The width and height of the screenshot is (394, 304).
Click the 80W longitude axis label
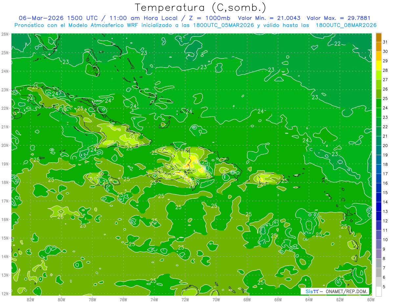[61, 299]
